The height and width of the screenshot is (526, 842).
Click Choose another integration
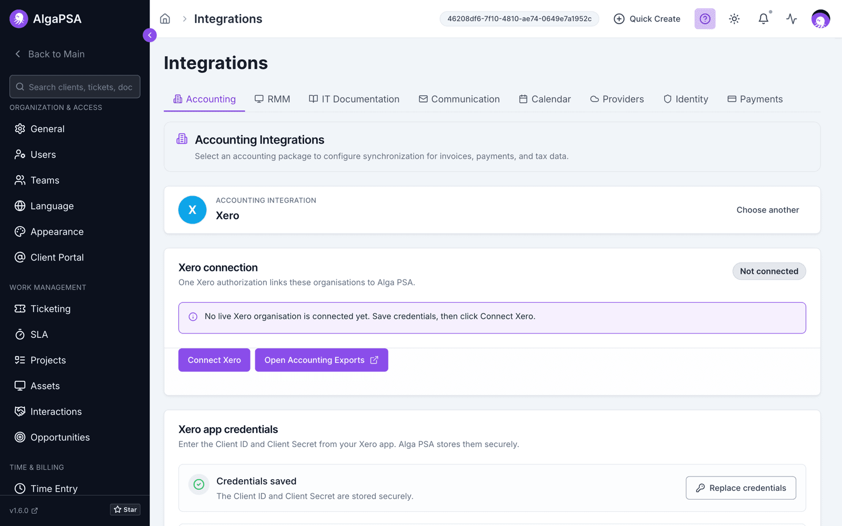[767, 210]
